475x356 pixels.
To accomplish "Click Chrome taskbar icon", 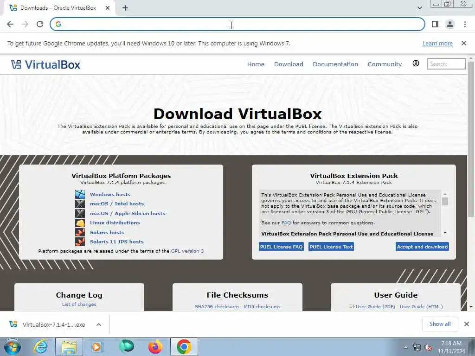I will tap(184, 347).
